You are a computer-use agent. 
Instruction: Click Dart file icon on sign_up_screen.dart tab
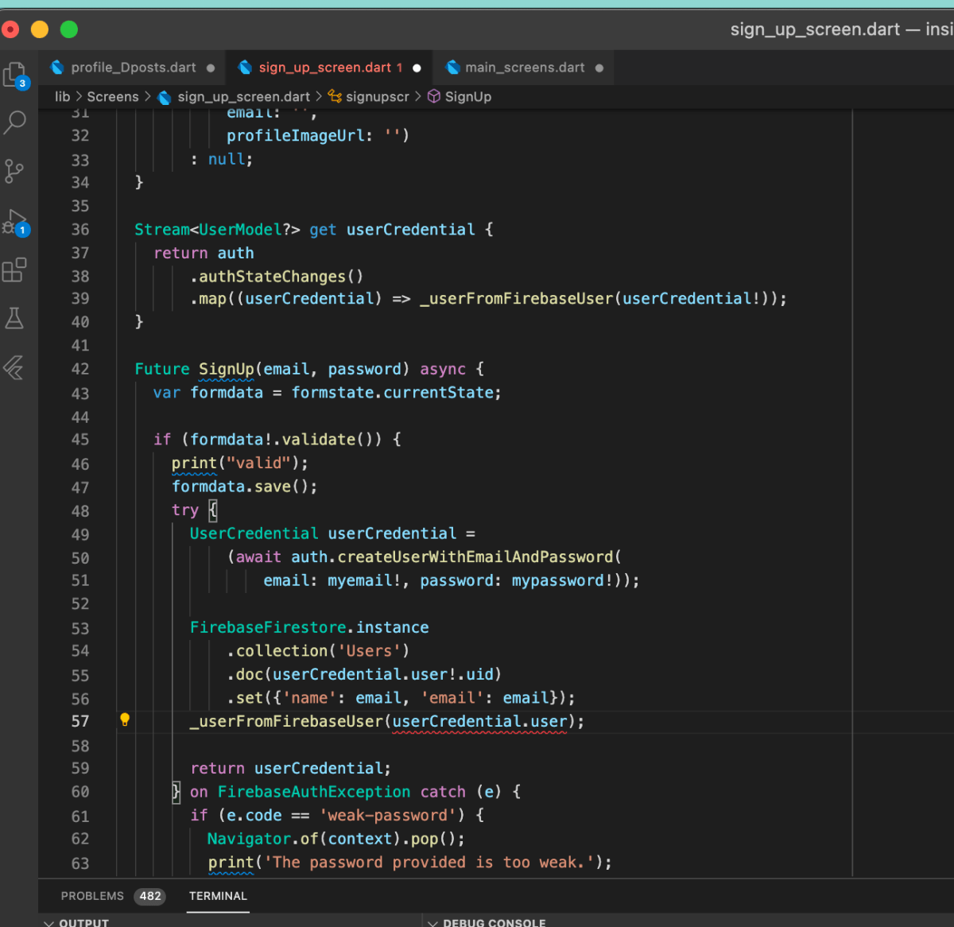click(245, 68)
